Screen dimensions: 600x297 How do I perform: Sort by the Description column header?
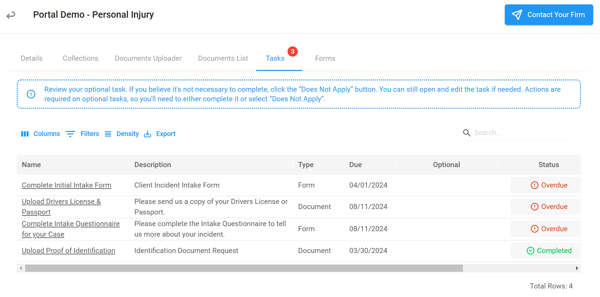click(x=152, y=165)
